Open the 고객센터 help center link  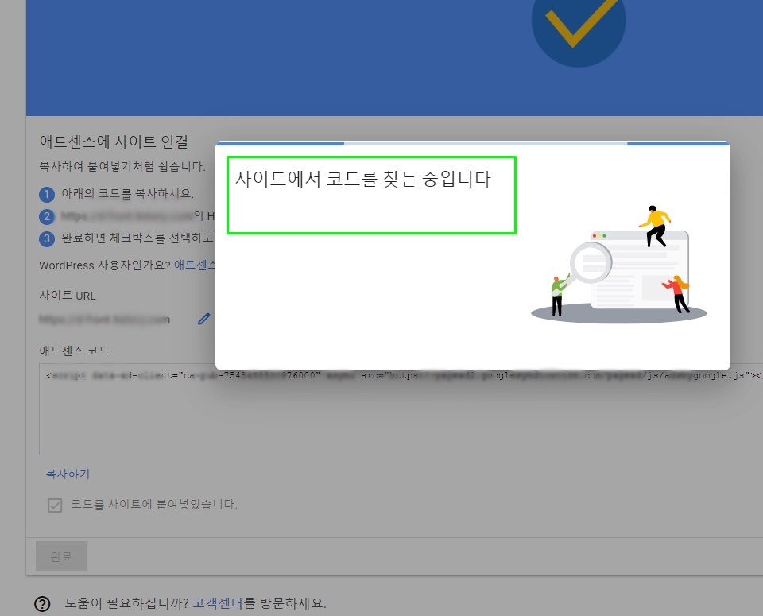pos(218,603)
